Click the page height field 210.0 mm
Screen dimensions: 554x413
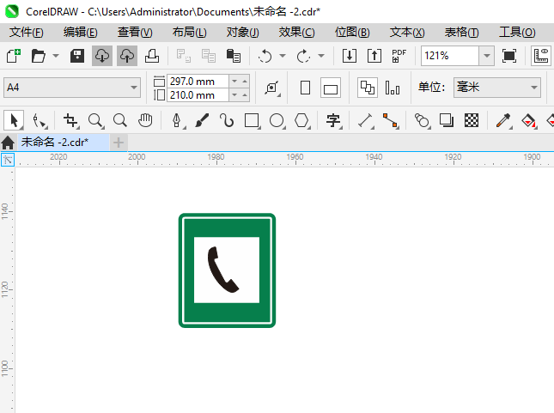tap(198, 95)
